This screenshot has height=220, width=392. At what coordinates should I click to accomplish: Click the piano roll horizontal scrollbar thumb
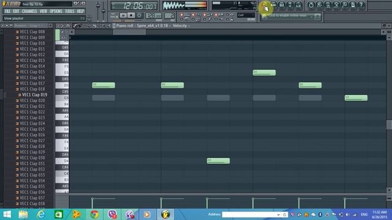tap(129, 32)
